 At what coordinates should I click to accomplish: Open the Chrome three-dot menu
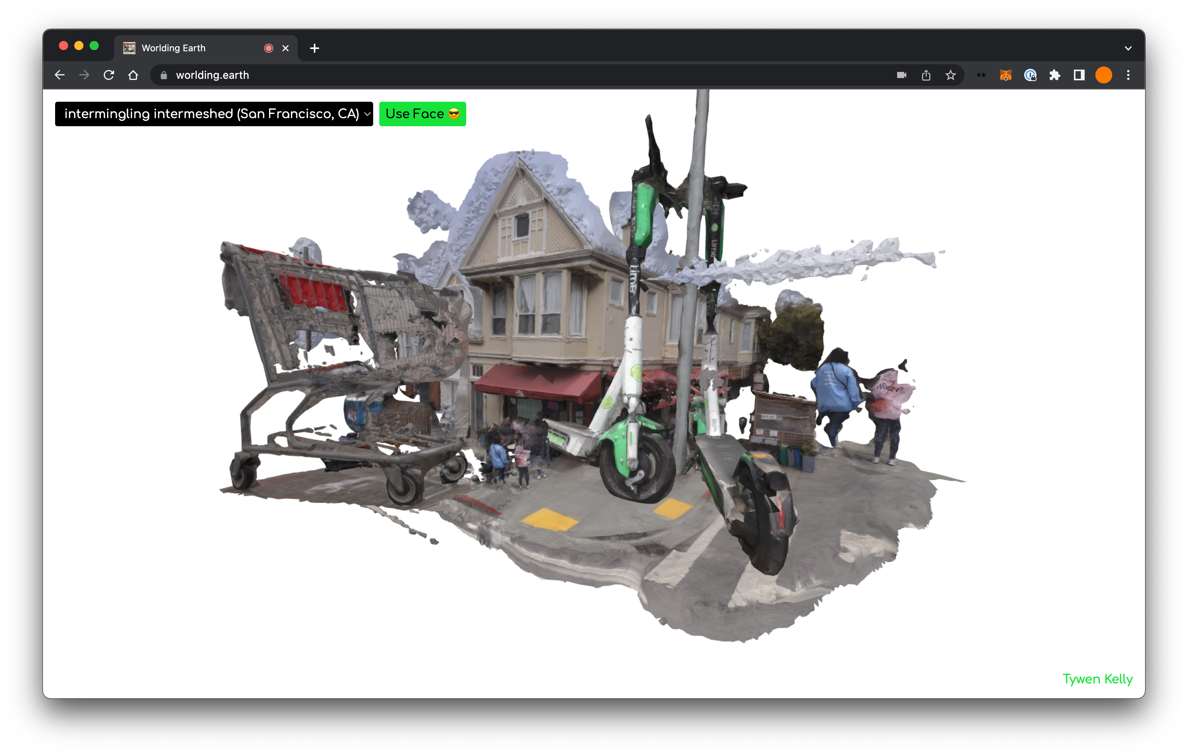click(x=1128, y=75)
